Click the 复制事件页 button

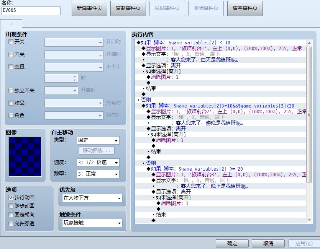pos(128,8)
